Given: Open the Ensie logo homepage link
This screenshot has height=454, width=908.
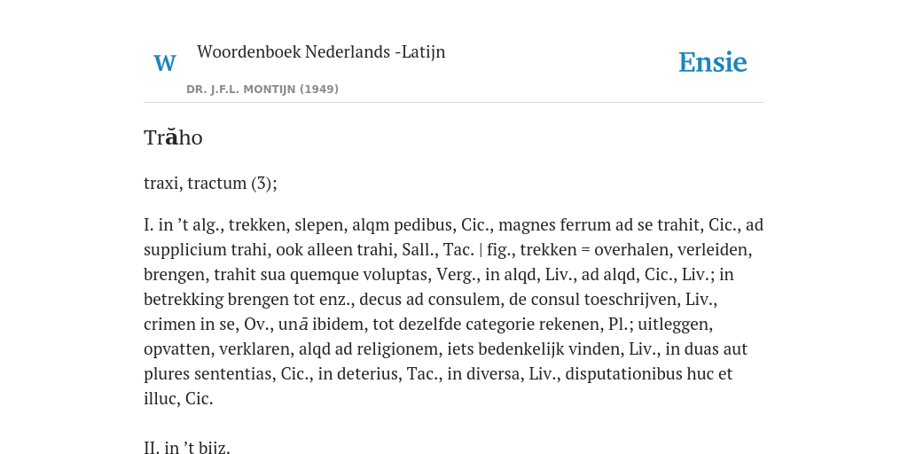Looking at the screenshot, I should [x=713, y=62].
